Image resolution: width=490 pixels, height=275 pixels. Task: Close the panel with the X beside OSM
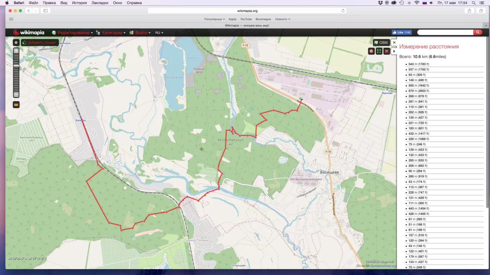(x=394, y=42)
